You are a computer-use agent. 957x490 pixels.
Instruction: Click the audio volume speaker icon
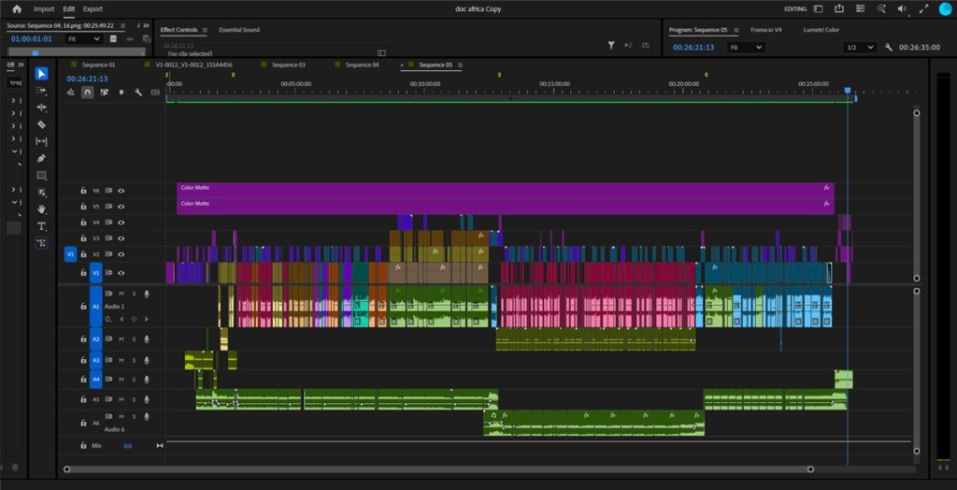pyautogui.click(x=902, y=9)
